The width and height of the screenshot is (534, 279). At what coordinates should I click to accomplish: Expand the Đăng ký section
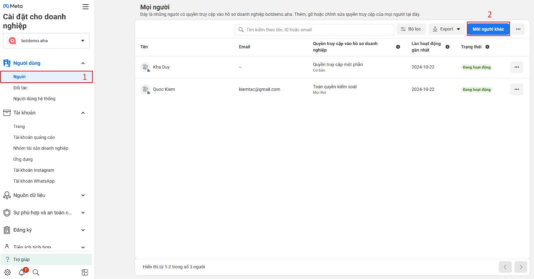pyautogui.click(x=83, y=230)
